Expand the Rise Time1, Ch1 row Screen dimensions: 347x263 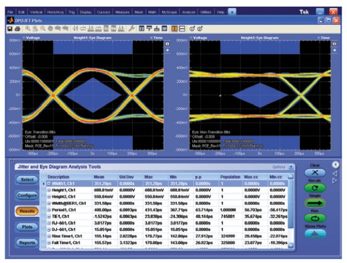coord(49,236)
